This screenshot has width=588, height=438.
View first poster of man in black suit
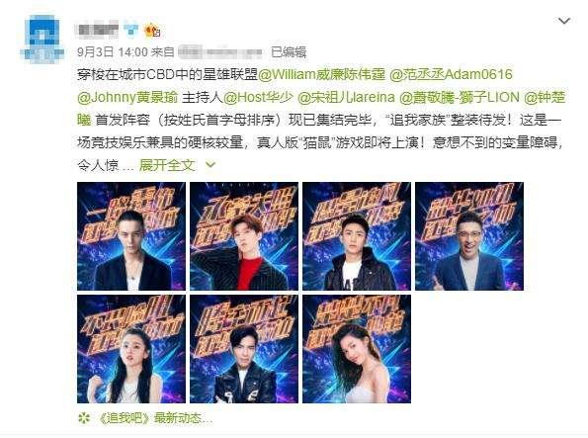pos(131,236)
